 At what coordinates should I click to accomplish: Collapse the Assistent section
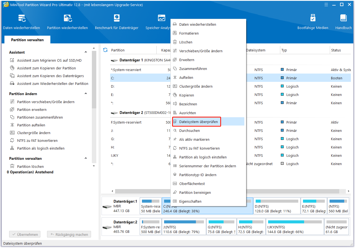click(x=86, y=52)
